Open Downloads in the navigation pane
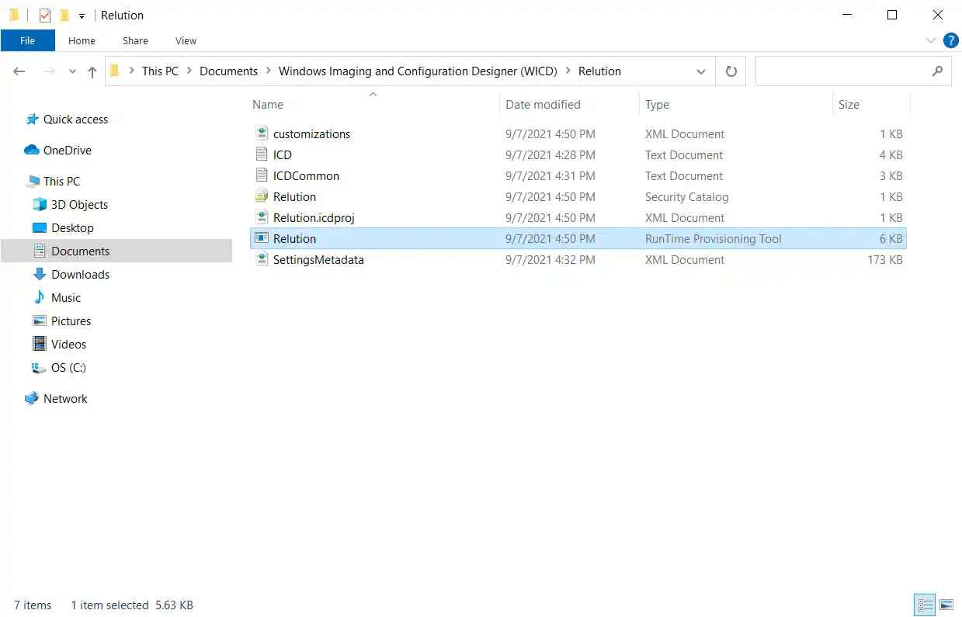The width and height of the screenshot is (962, 617). pos(80,275)
